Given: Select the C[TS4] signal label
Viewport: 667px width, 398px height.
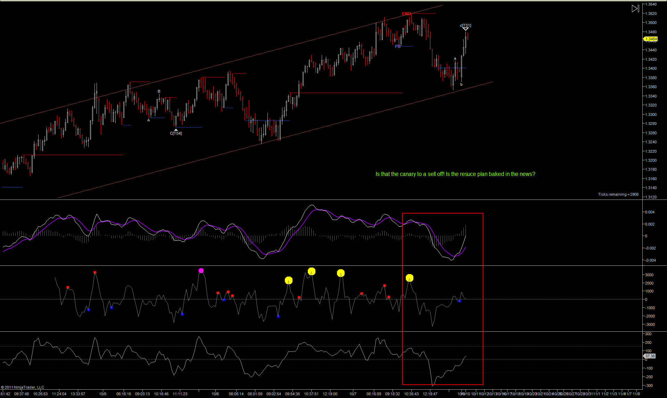Looking at the screenshot, I should point(176,133).
